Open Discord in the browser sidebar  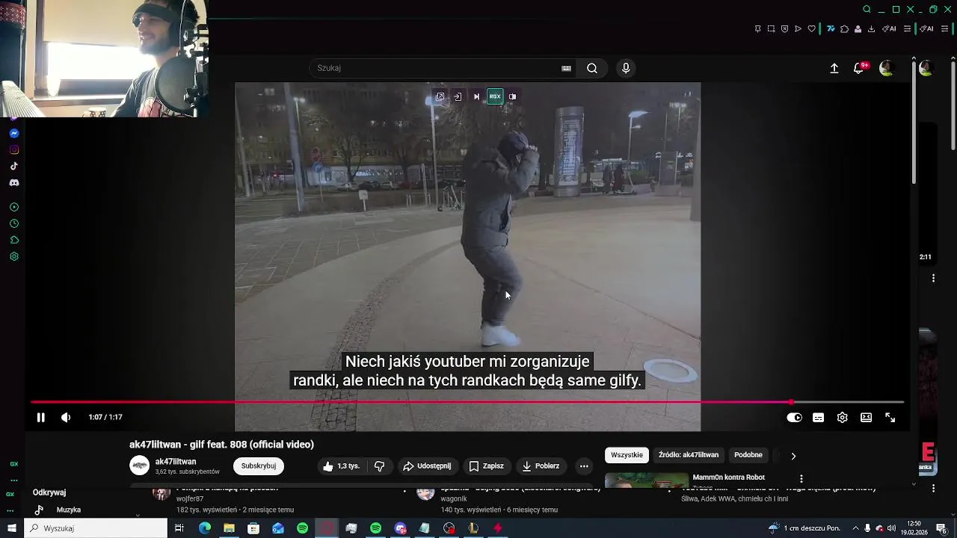click(13, 182)
